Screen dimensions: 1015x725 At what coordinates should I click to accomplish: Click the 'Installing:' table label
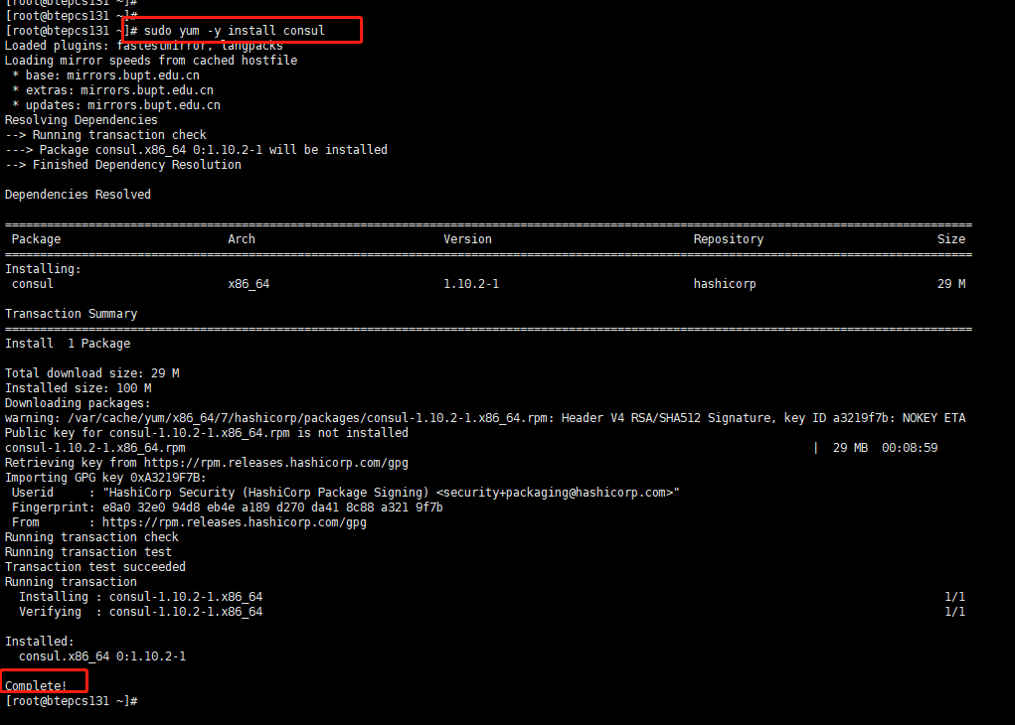coord(43,268)
